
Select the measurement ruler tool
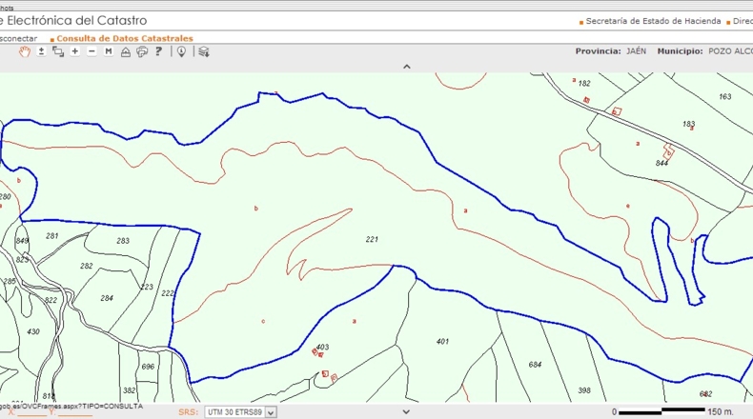125,51
